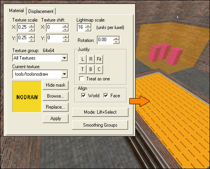Uncheck the World align checkbox
The image size is (210, 169).
tap(83, 96)
